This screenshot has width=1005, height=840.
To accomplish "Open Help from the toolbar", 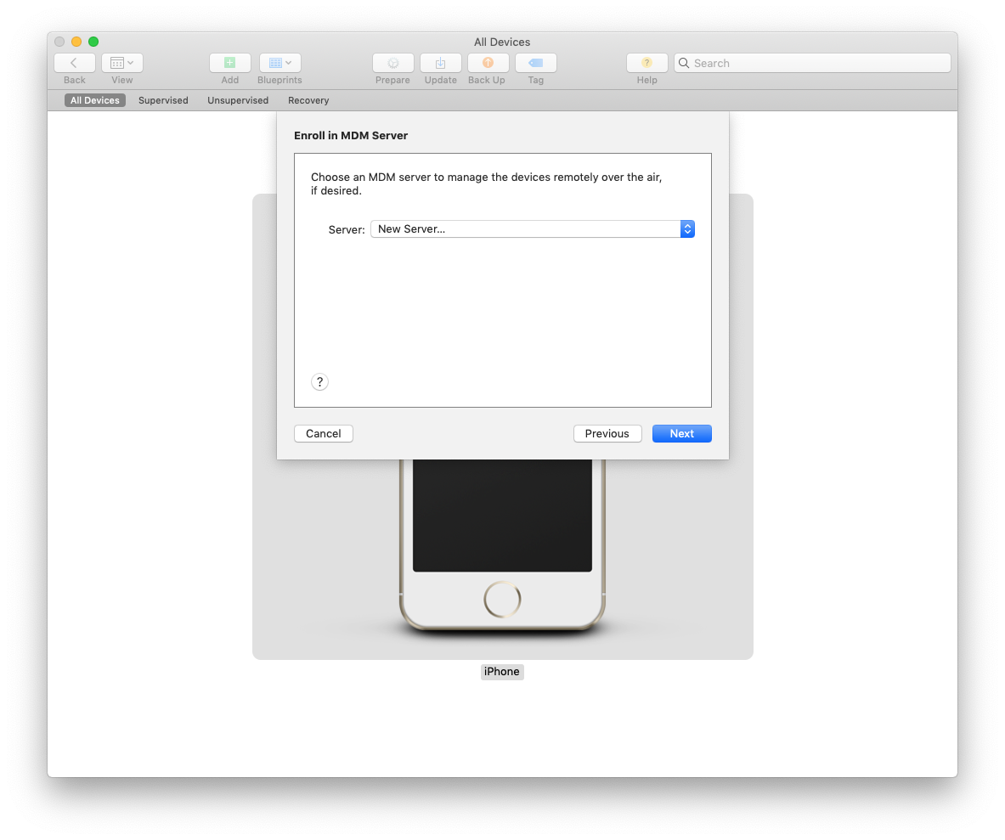I will coord(646,63).
